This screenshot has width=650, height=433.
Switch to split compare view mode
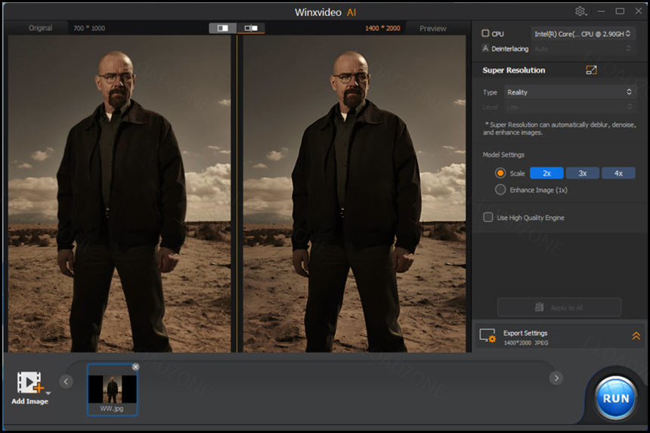coord(223,28)
